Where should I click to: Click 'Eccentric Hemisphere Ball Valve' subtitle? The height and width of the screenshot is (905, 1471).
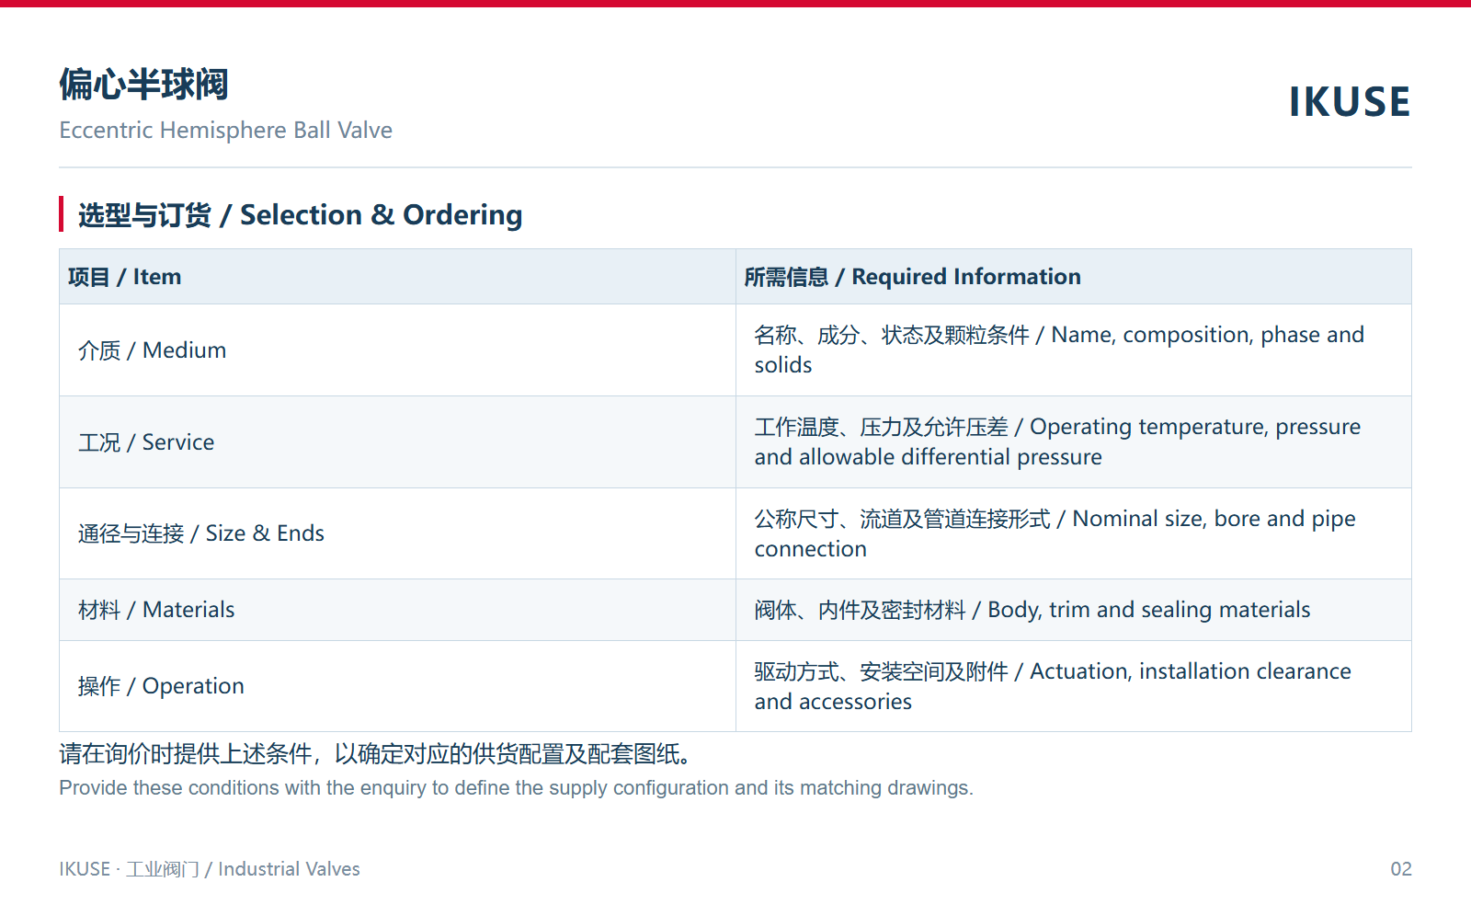[x=225, y=130]
